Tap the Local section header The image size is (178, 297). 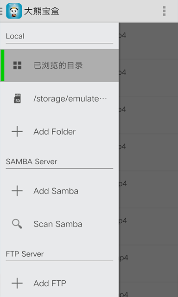(15, 36)
